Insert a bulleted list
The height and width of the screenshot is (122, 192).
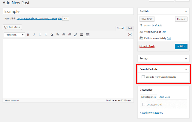coord(40,35)
